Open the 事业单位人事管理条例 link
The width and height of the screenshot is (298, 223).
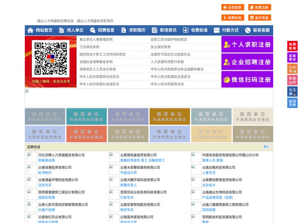pos(96,40)
